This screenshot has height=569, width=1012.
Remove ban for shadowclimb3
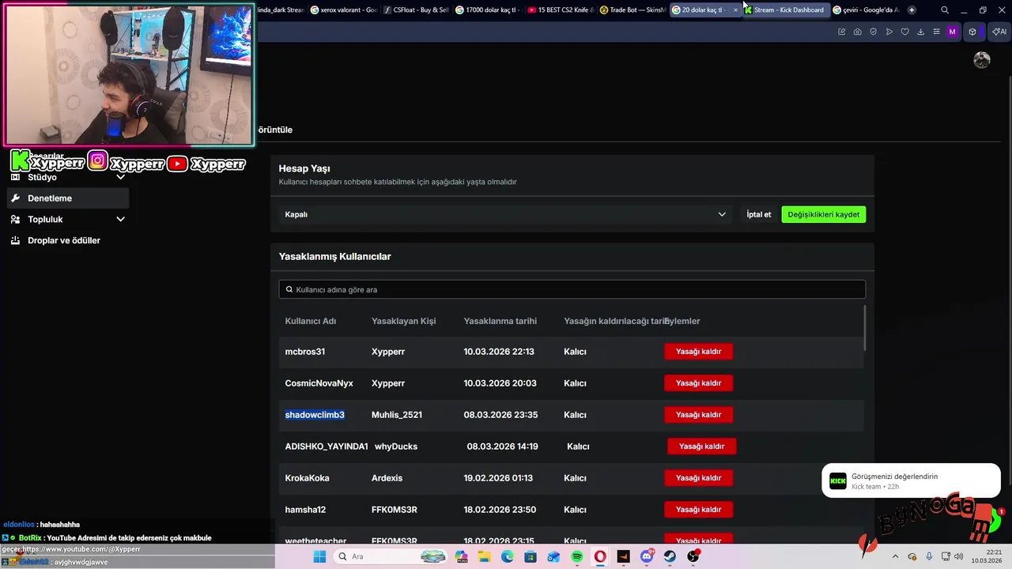pos(698,415)
